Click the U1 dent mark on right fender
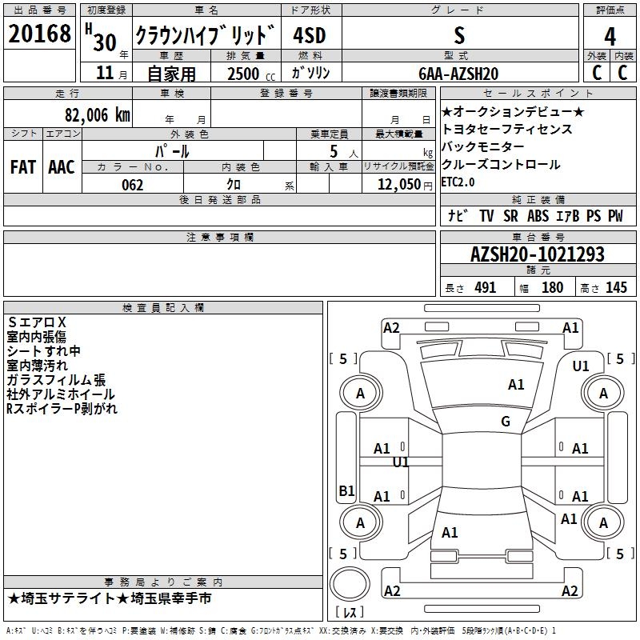The image size is (640, 640). coord(581,366)
